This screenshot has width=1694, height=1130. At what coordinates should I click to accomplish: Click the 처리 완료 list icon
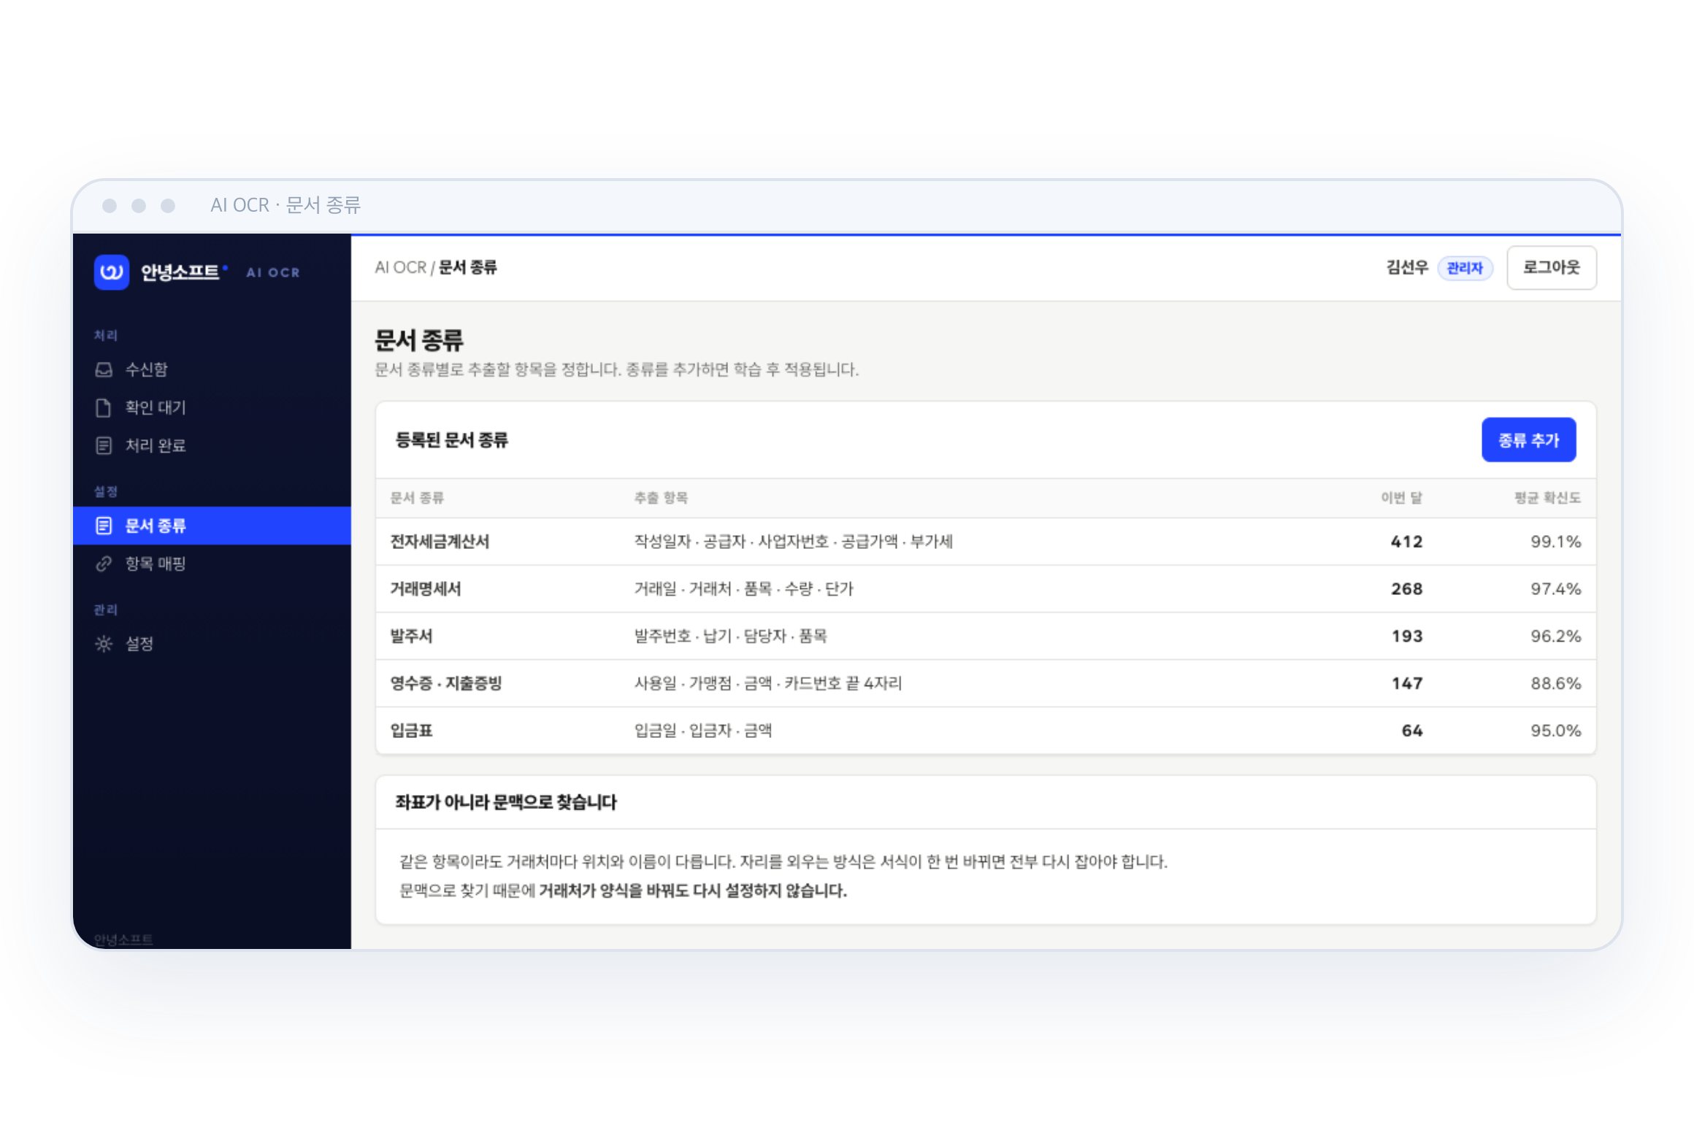[x=104, y=445]
